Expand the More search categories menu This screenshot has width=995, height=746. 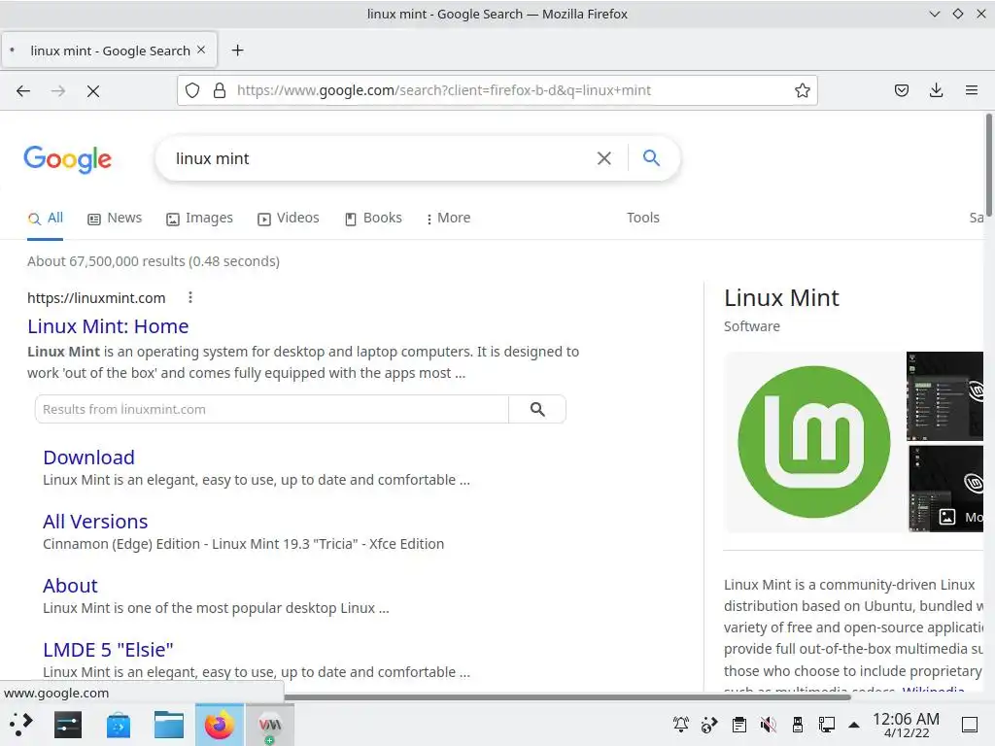click(x=449, y=218)
